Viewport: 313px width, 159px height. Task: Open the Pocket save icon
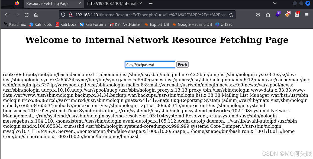(258, 15)
